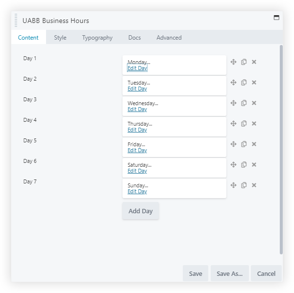
Task: Click the move handle for Monday row
Action: tap(233, 62)
